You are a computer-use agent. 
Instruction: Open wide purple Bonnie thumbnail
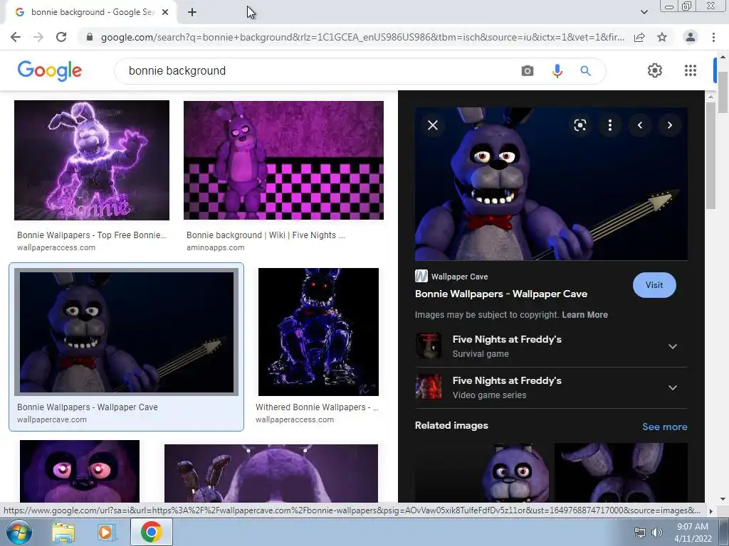pyautogui.click(x=271, y=473)
